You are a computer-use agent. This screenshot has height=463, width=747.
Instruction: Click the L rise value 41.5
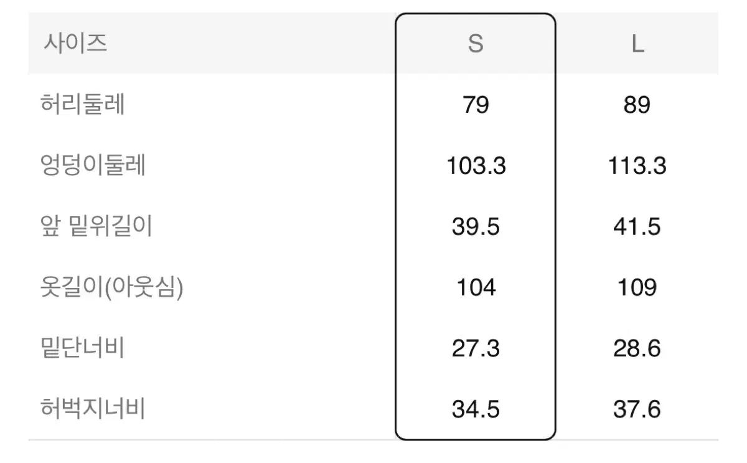coord(637,227)
